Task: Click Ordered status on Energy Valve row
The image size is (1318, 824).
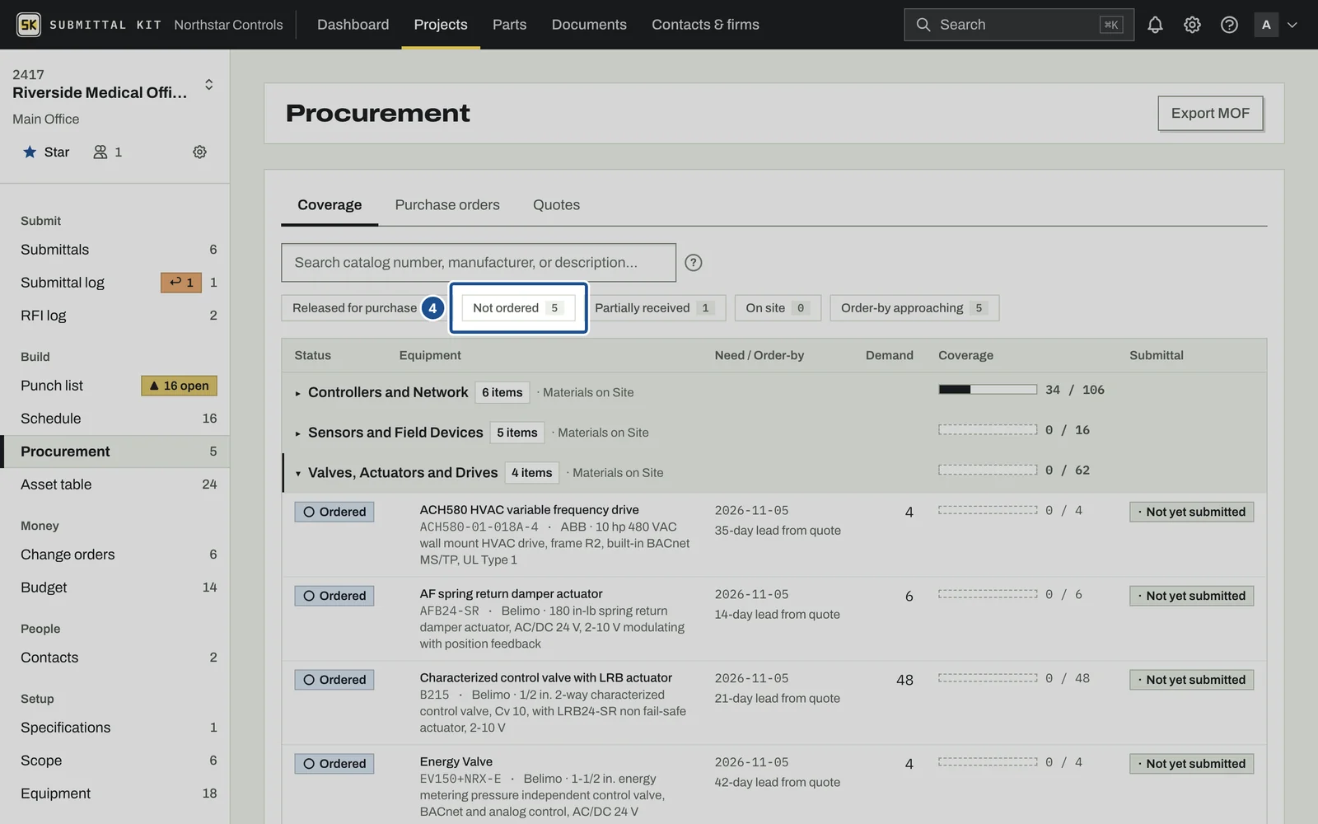Action: click(x=334, y=764)
